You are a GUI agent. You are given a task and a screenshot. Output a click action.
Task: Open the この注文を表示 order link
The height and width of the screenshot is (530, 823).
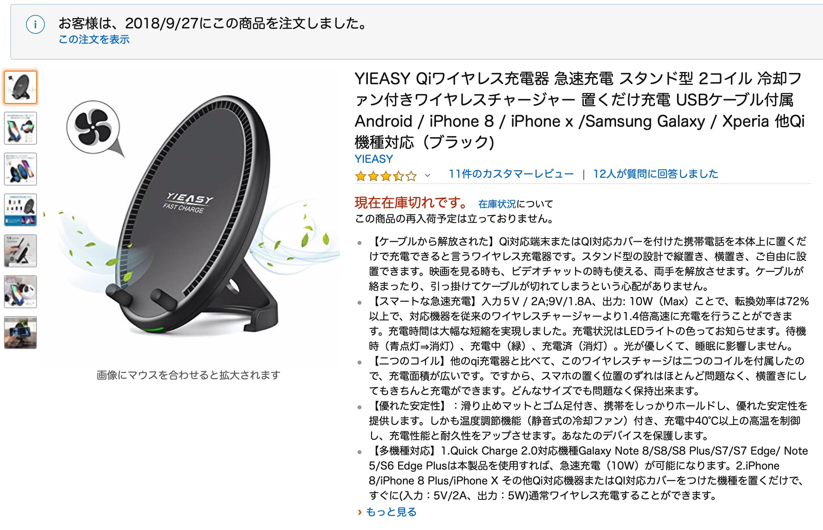tap(94, 39)
